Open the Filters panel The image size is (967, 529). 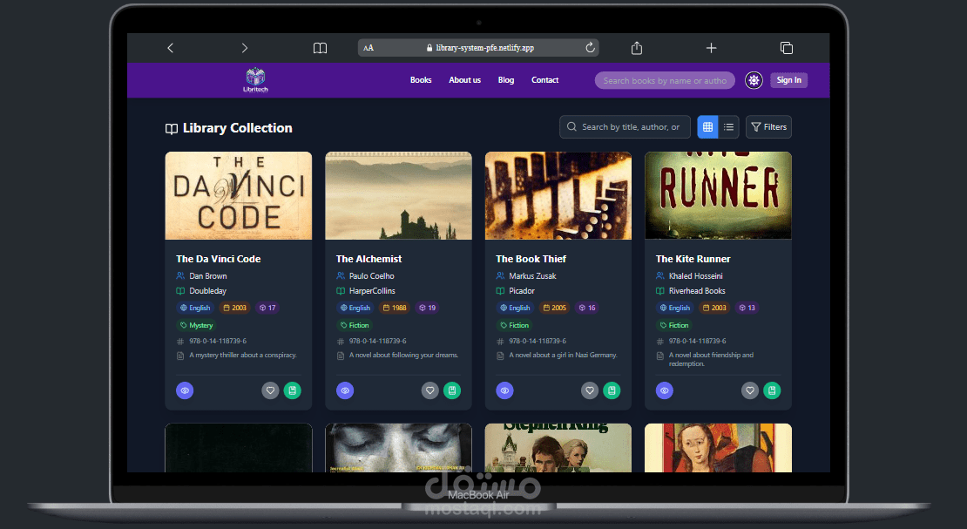tap(768, 126)
